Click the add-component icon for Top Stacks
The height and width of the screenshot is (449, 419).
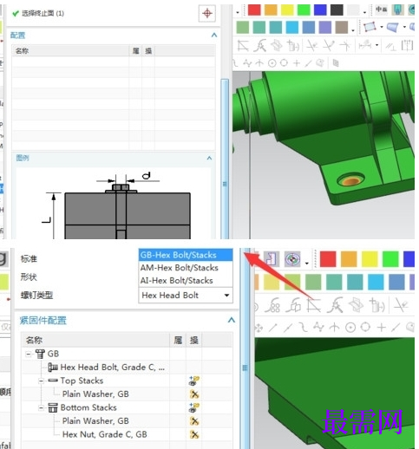click(194, 381)
